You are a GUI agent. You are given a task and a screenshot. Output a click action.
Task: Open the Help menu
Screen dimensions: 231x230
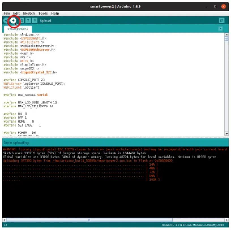pos(55,13)
